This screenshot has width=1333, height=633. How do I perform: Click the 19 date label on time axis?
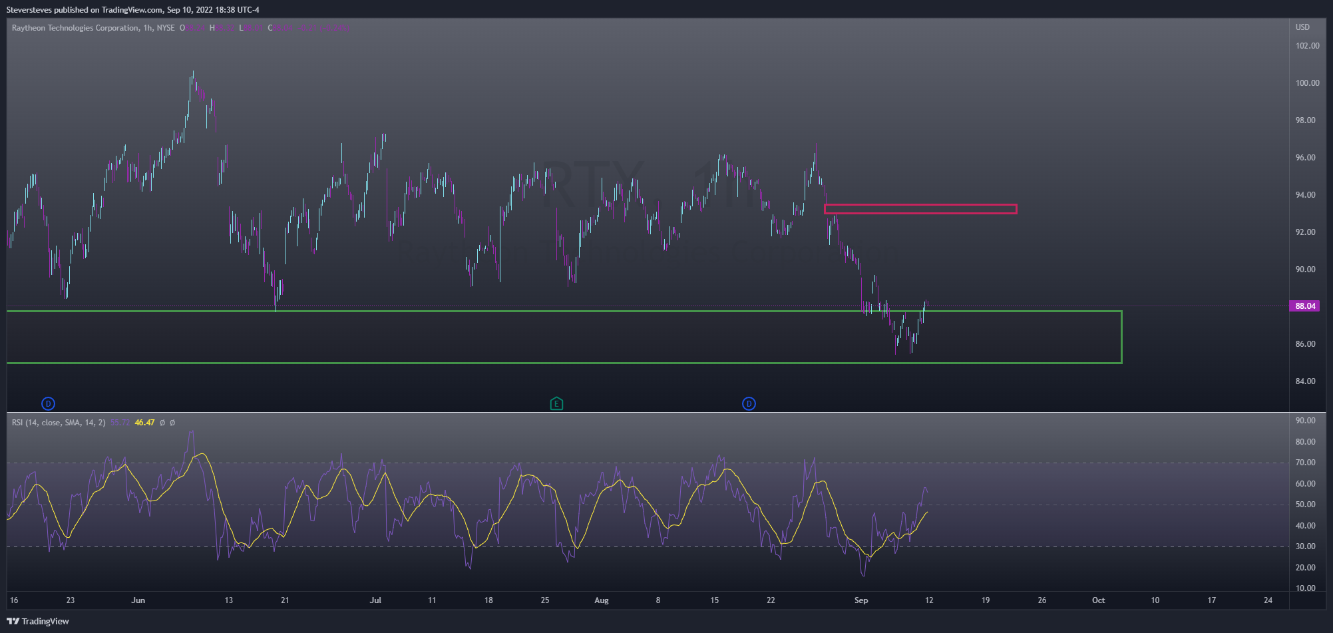[x=986, y=600]
